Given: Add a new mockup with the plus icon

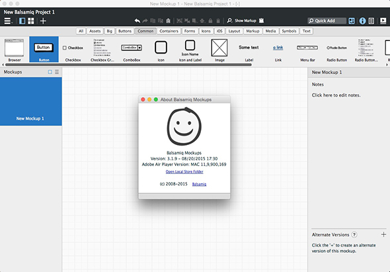Looking at the screenshot, I should (x=43, y=21).
